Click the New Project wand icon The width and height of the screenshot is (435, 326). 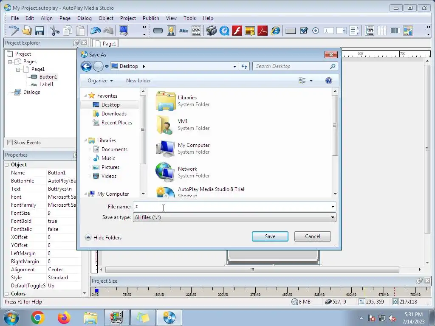click(14, 31)
